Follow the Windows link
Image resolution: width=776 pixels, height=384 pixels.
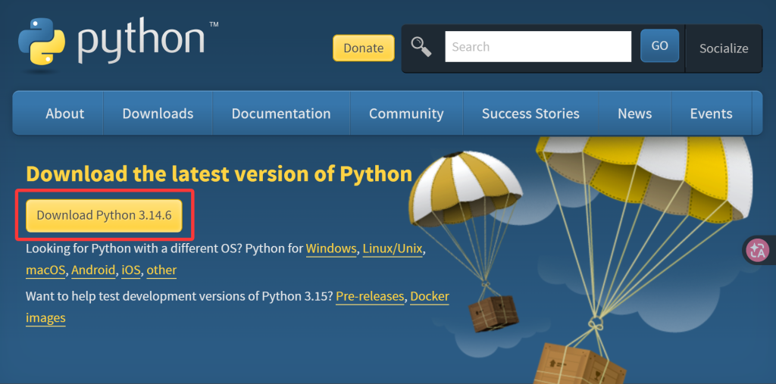tap(331, 248)
